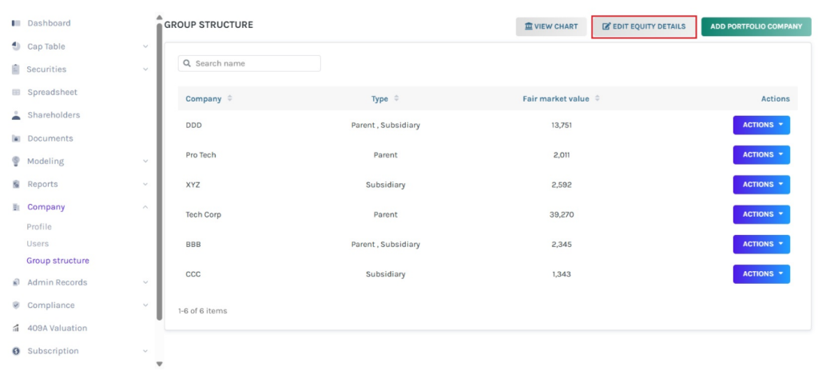Open Dashboard from sidebar

click(x=49, y=23)
